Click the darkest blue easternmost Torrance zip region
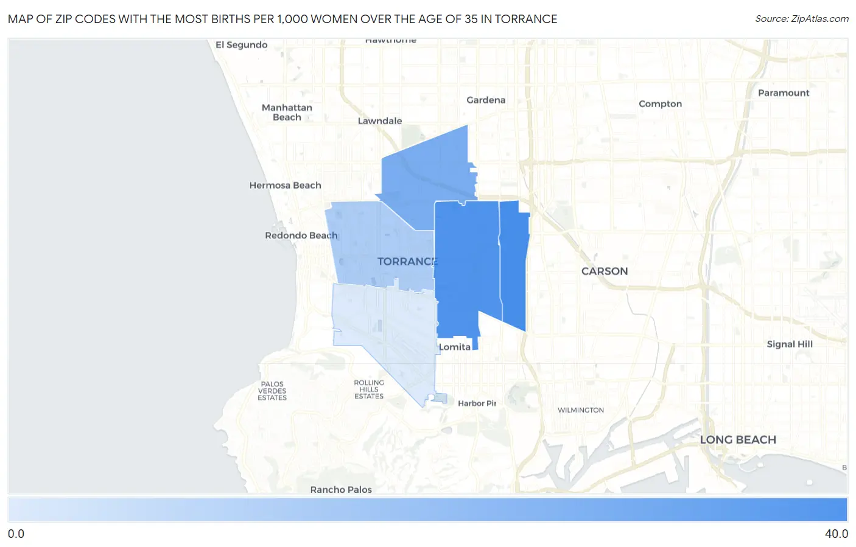The height and width of the screenshot is (547, 856). [x=514, y=265]
